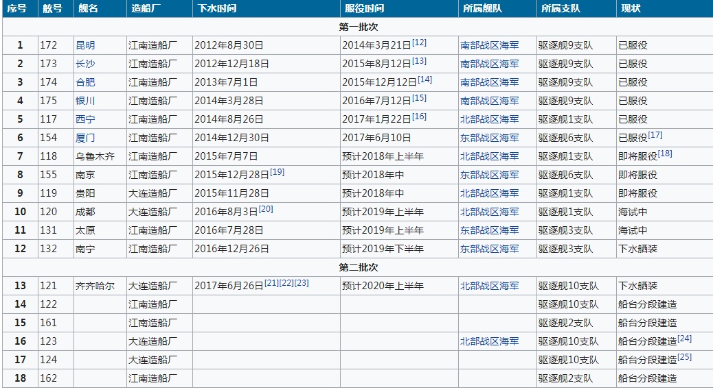Open the 西宁 ship name link
Viewport: 713px width, 392px height.
[x=85, y=119]
